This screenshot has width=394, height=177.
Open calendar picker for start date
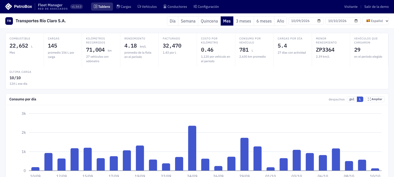tap(319, 21)
